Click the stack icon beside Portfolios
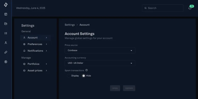The width and height of the screenshot is (198, 99). pos(24,64)
